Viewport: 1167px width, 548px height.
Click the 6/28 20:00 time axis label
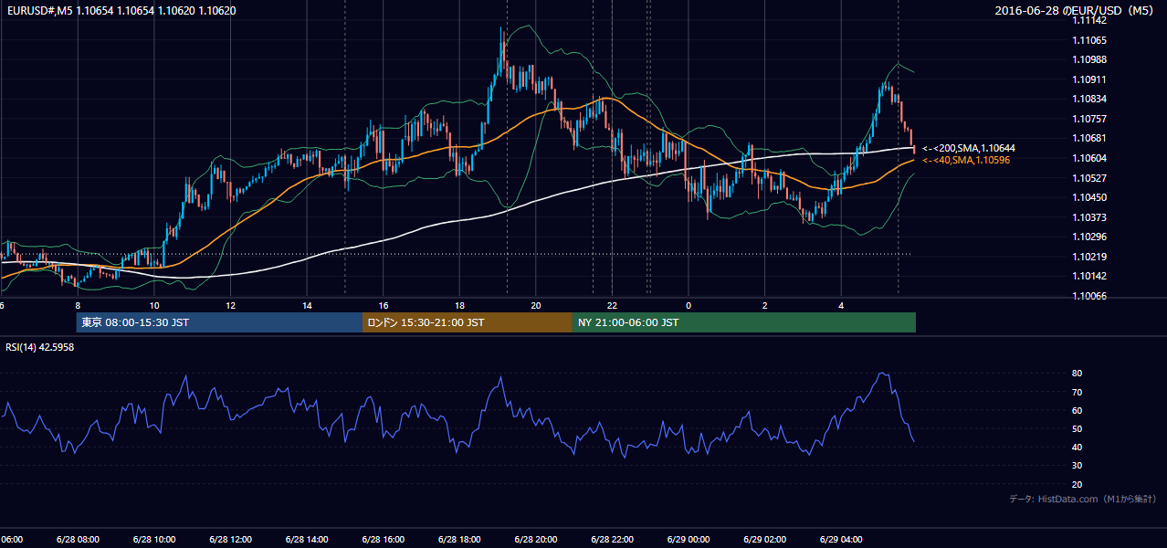point(535,539)
